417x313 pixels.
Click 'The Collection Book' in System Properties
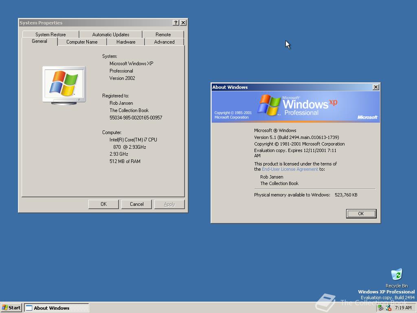pos(129,110)
